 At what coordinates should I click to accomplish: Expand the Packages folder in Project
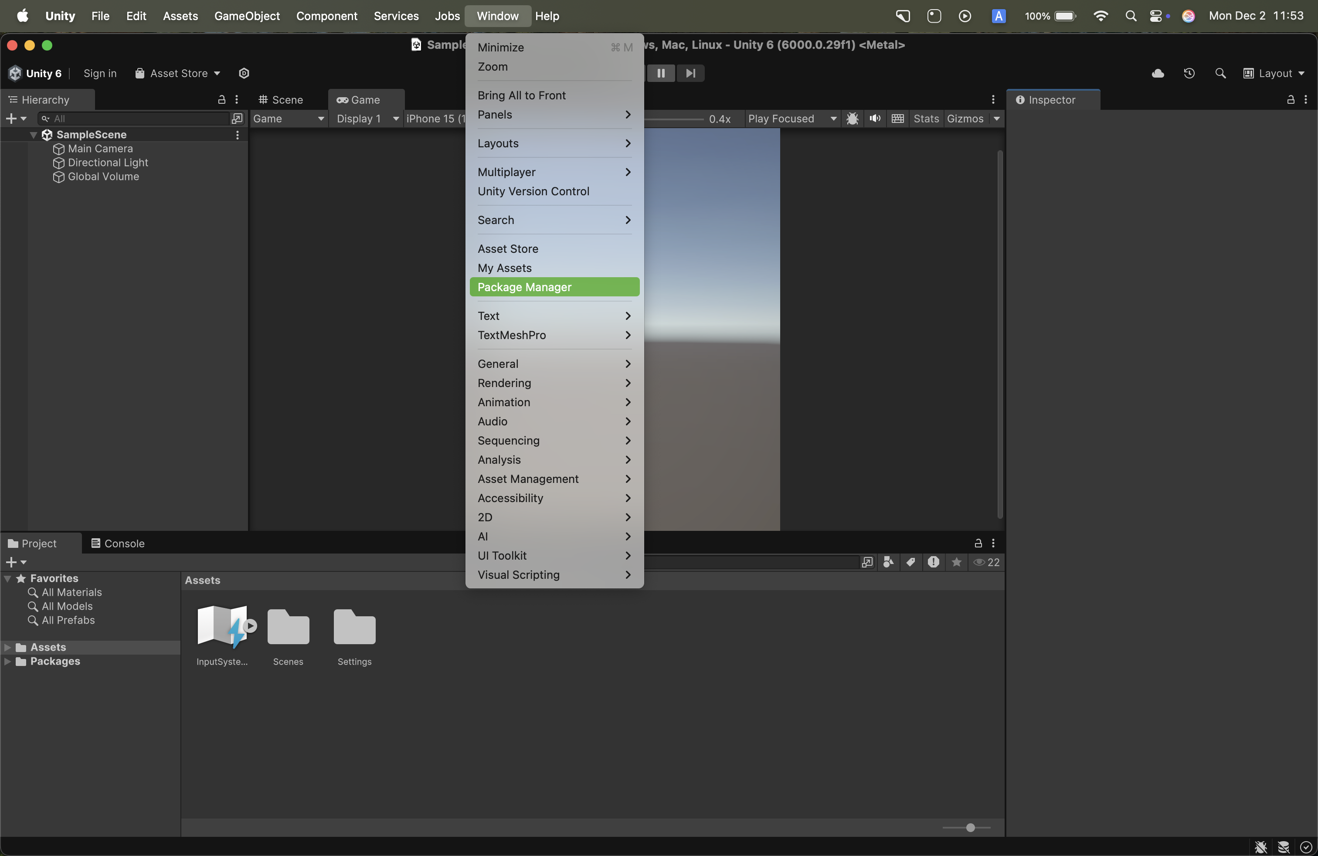[x=8, y=661]
